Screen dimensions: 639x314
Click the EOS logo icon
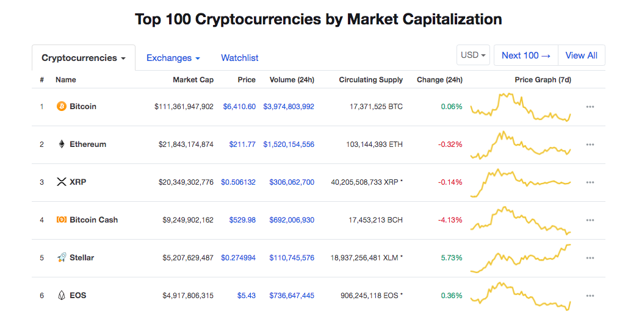(x=61, y=296)
